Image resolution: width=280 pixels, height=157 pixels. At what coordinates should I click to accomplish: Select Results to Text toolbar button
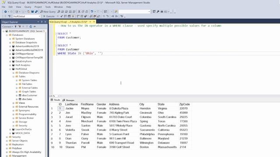91,16
